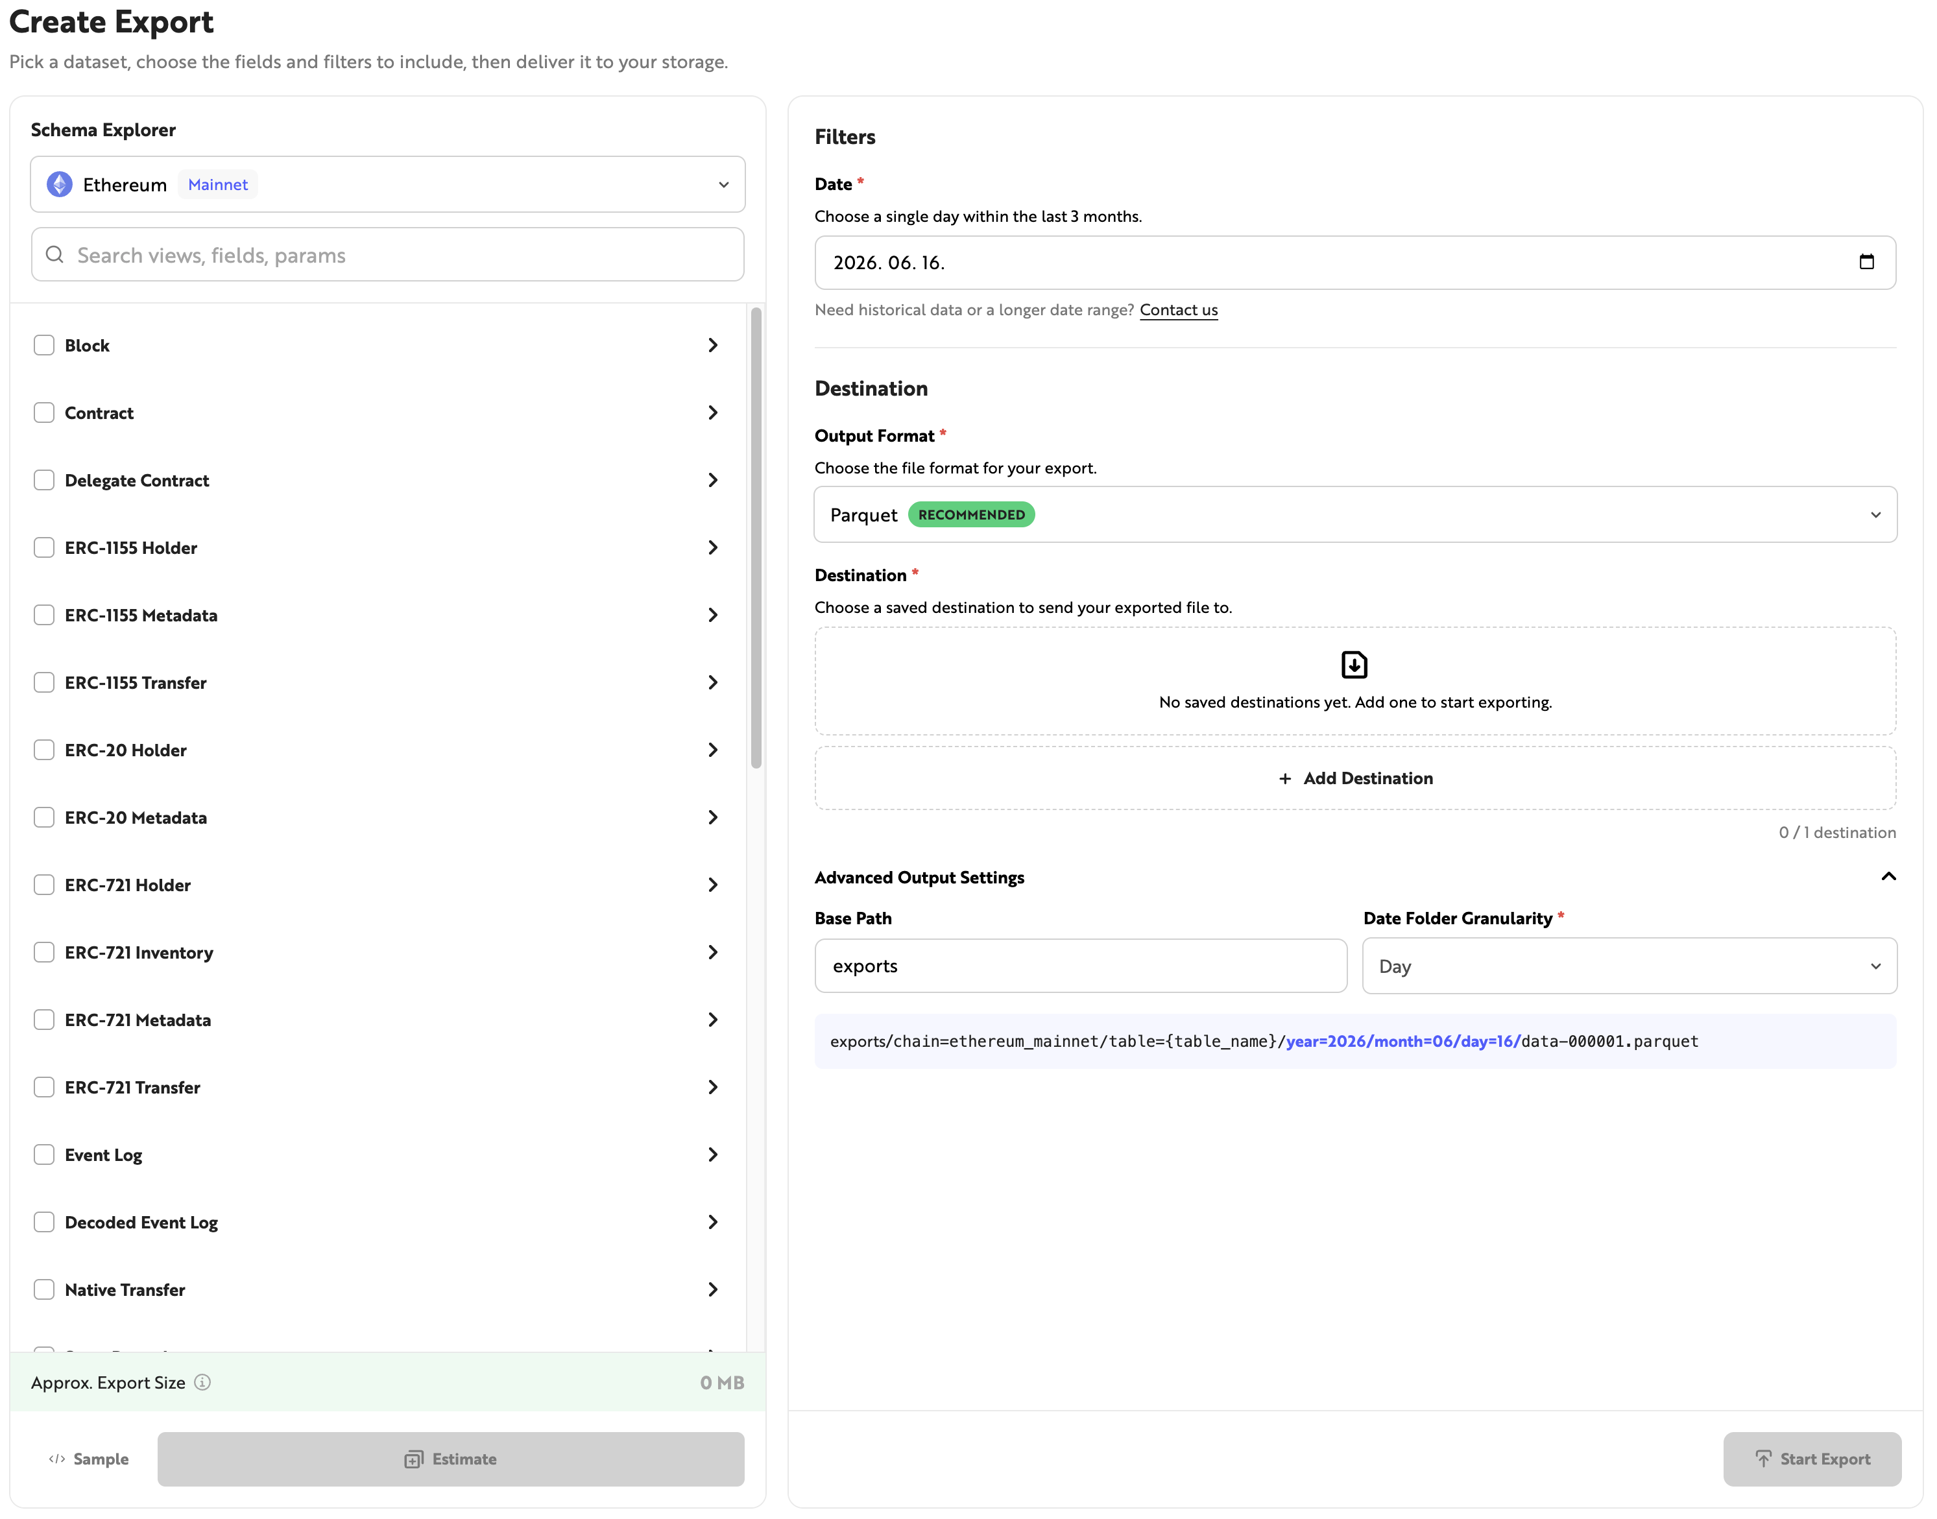Expand the Native Transfer chevron
This screenshot has width=1937, height=1519.
tap(712, 1289)
